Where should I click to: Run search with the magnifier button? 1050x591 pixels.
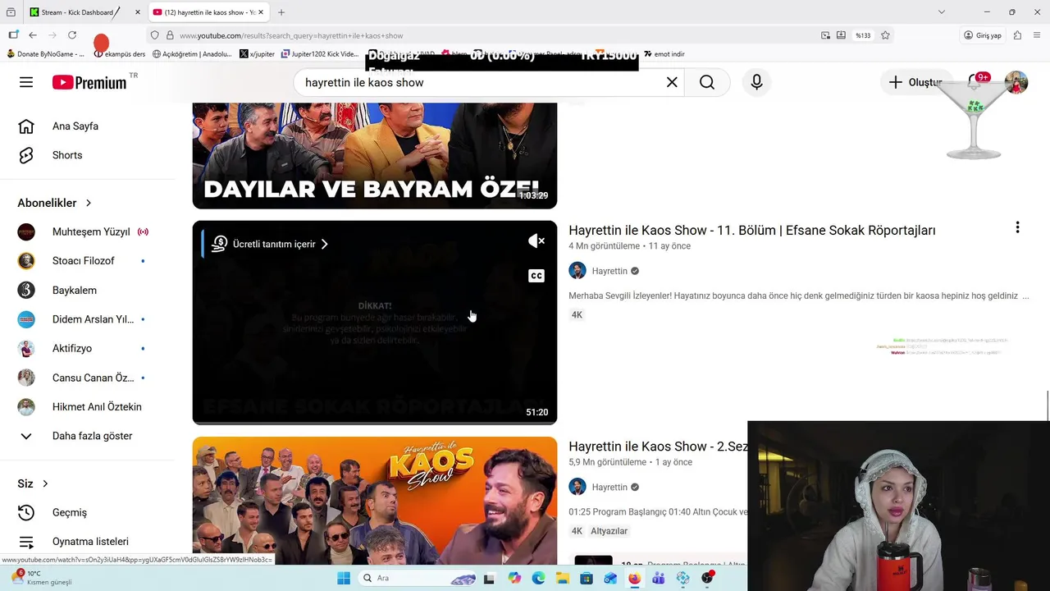[707, 82]
